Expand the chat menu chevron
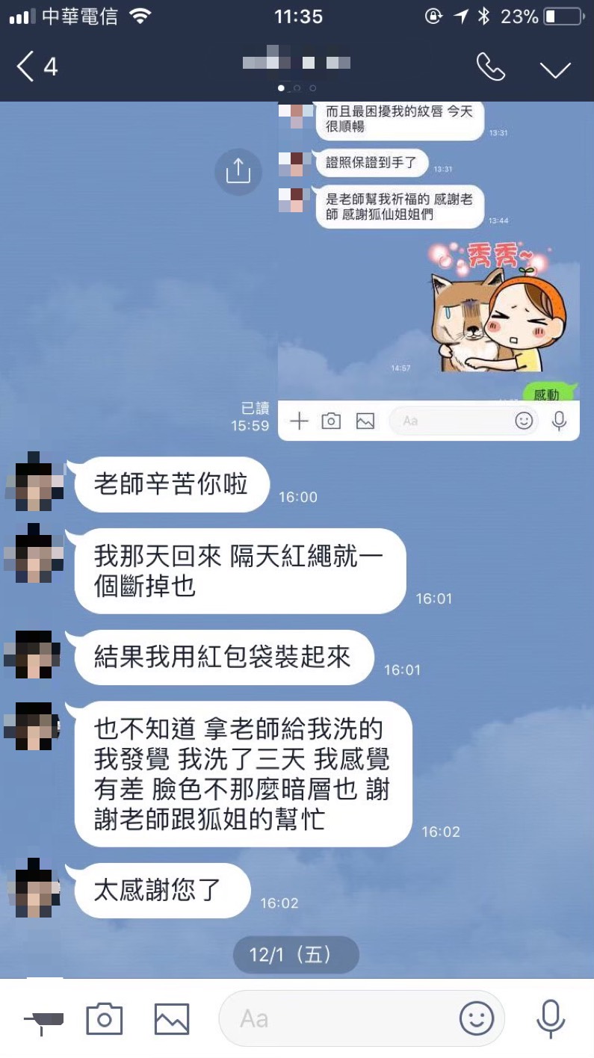 point(555,69)
